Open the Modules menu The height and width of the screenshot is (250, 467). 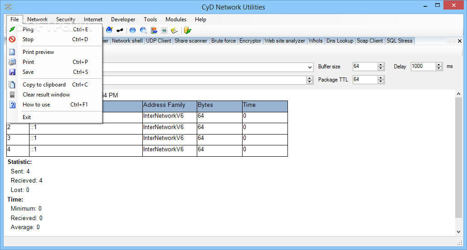(x=176, y=19)
